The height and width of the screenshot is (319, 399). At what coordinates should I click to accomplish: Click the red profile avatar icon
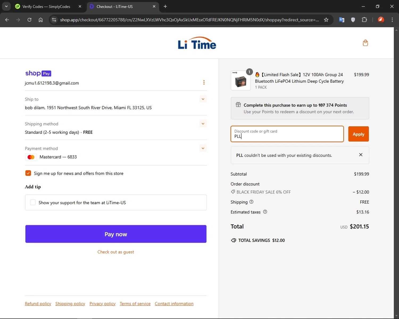(x=381, y=20)
